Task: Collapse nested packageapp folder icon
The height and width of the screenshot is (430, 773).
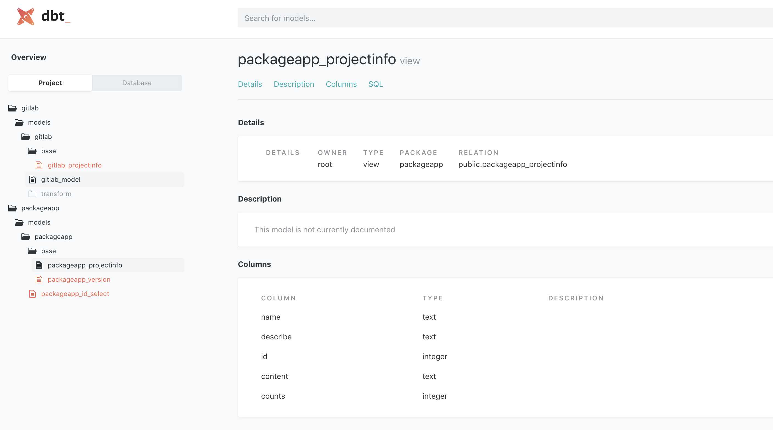Action: pyautogui.click(x=26, y=237)
